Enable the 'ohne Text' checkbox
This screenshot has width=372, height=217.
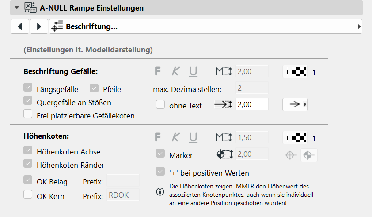(160, 105)
